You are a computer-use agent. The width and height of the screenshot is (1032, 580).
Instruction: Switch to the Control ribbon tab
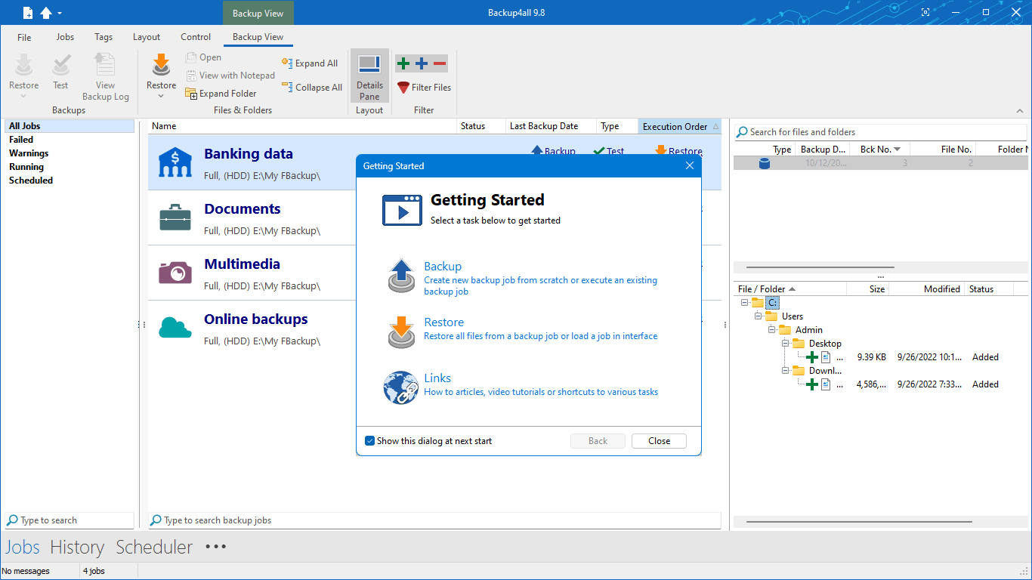196,37
